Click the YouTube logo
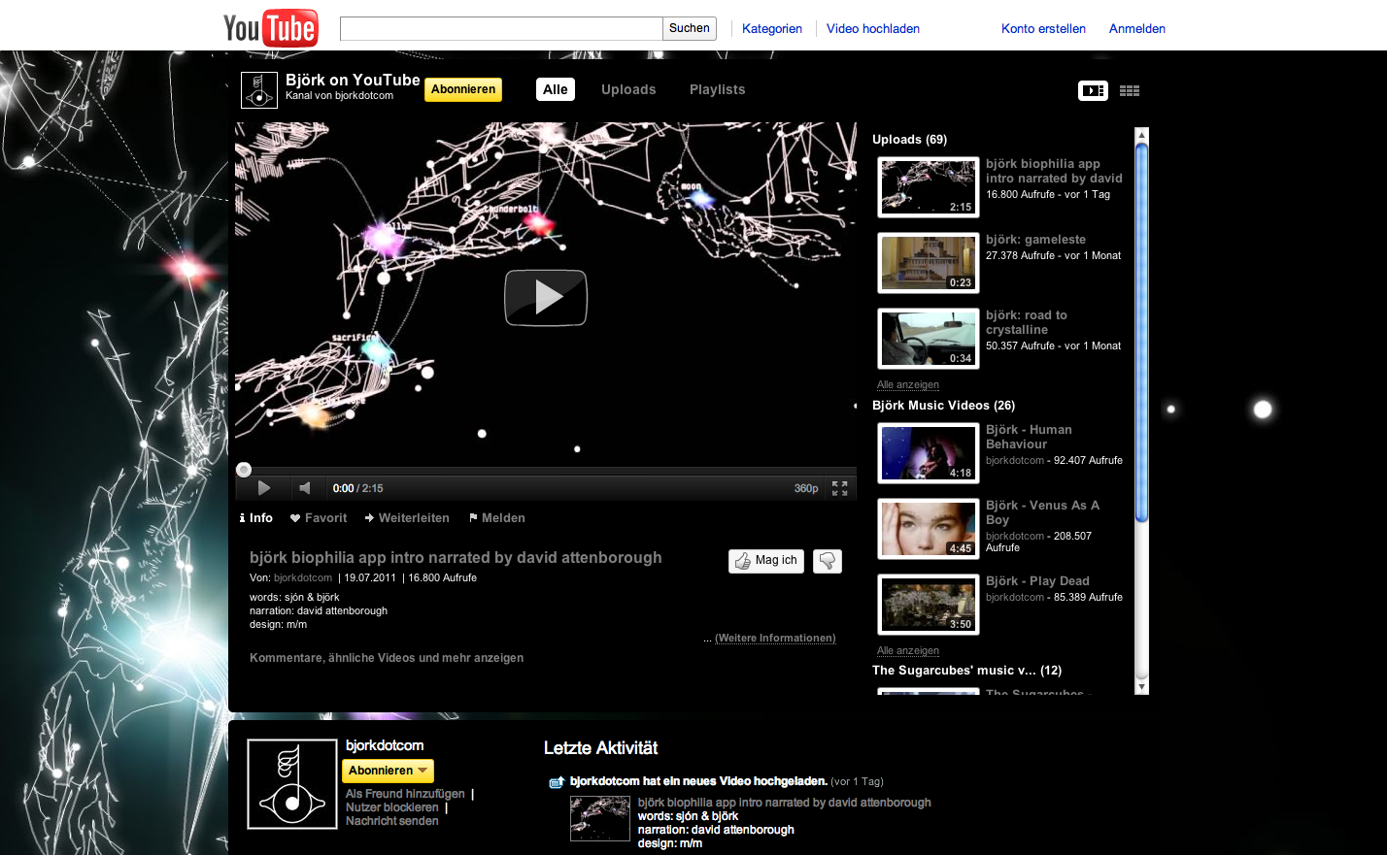This screenshot has width=1387, height=855. pos(270,27)
